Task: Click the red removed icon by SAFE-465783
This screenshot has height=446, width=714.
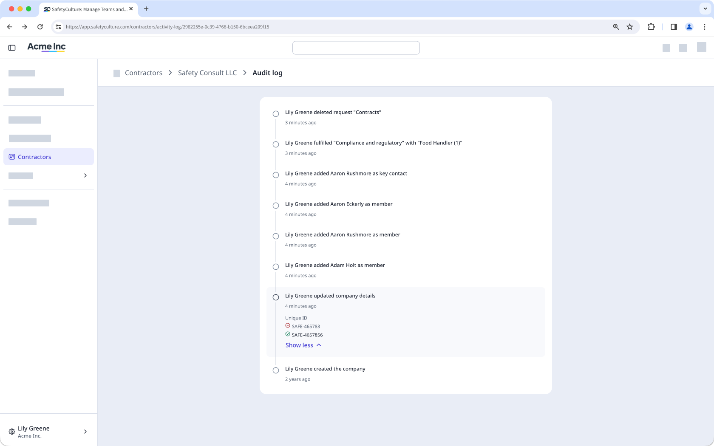Action: (288, 326)
